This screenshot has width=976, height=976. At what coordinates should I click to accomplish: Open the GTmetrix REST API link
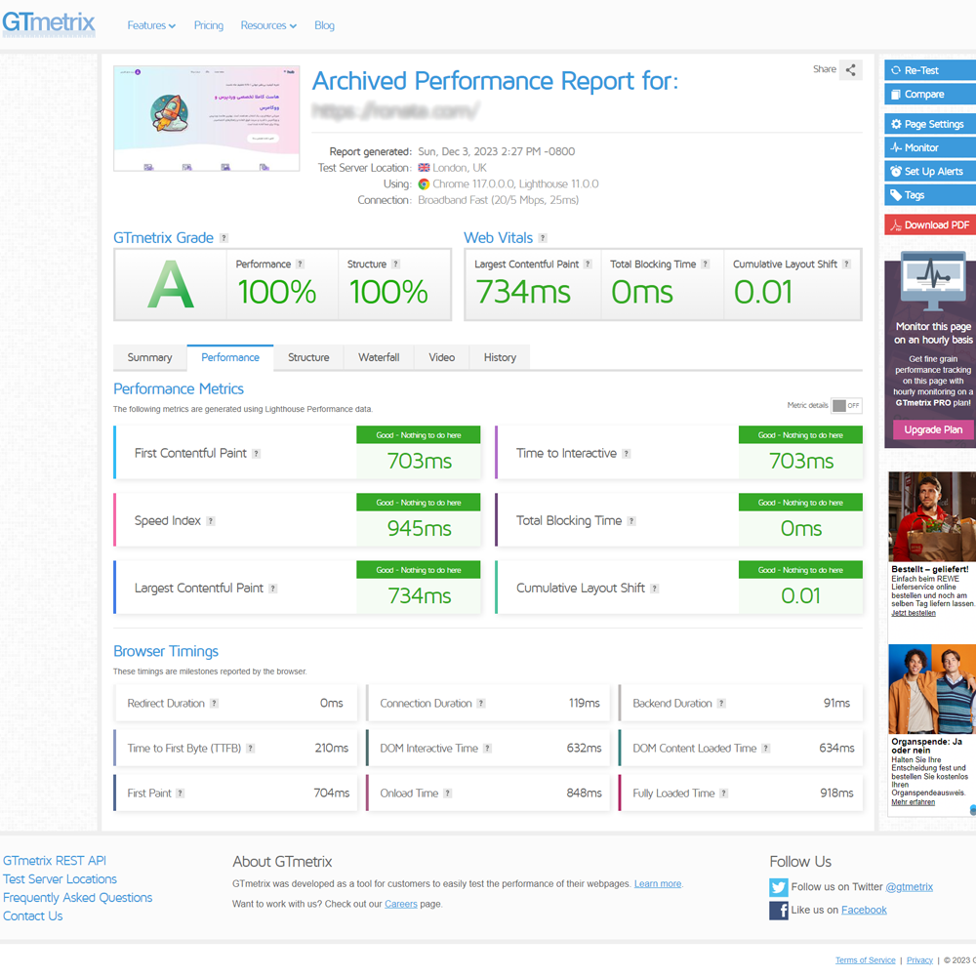pos(54,860)
